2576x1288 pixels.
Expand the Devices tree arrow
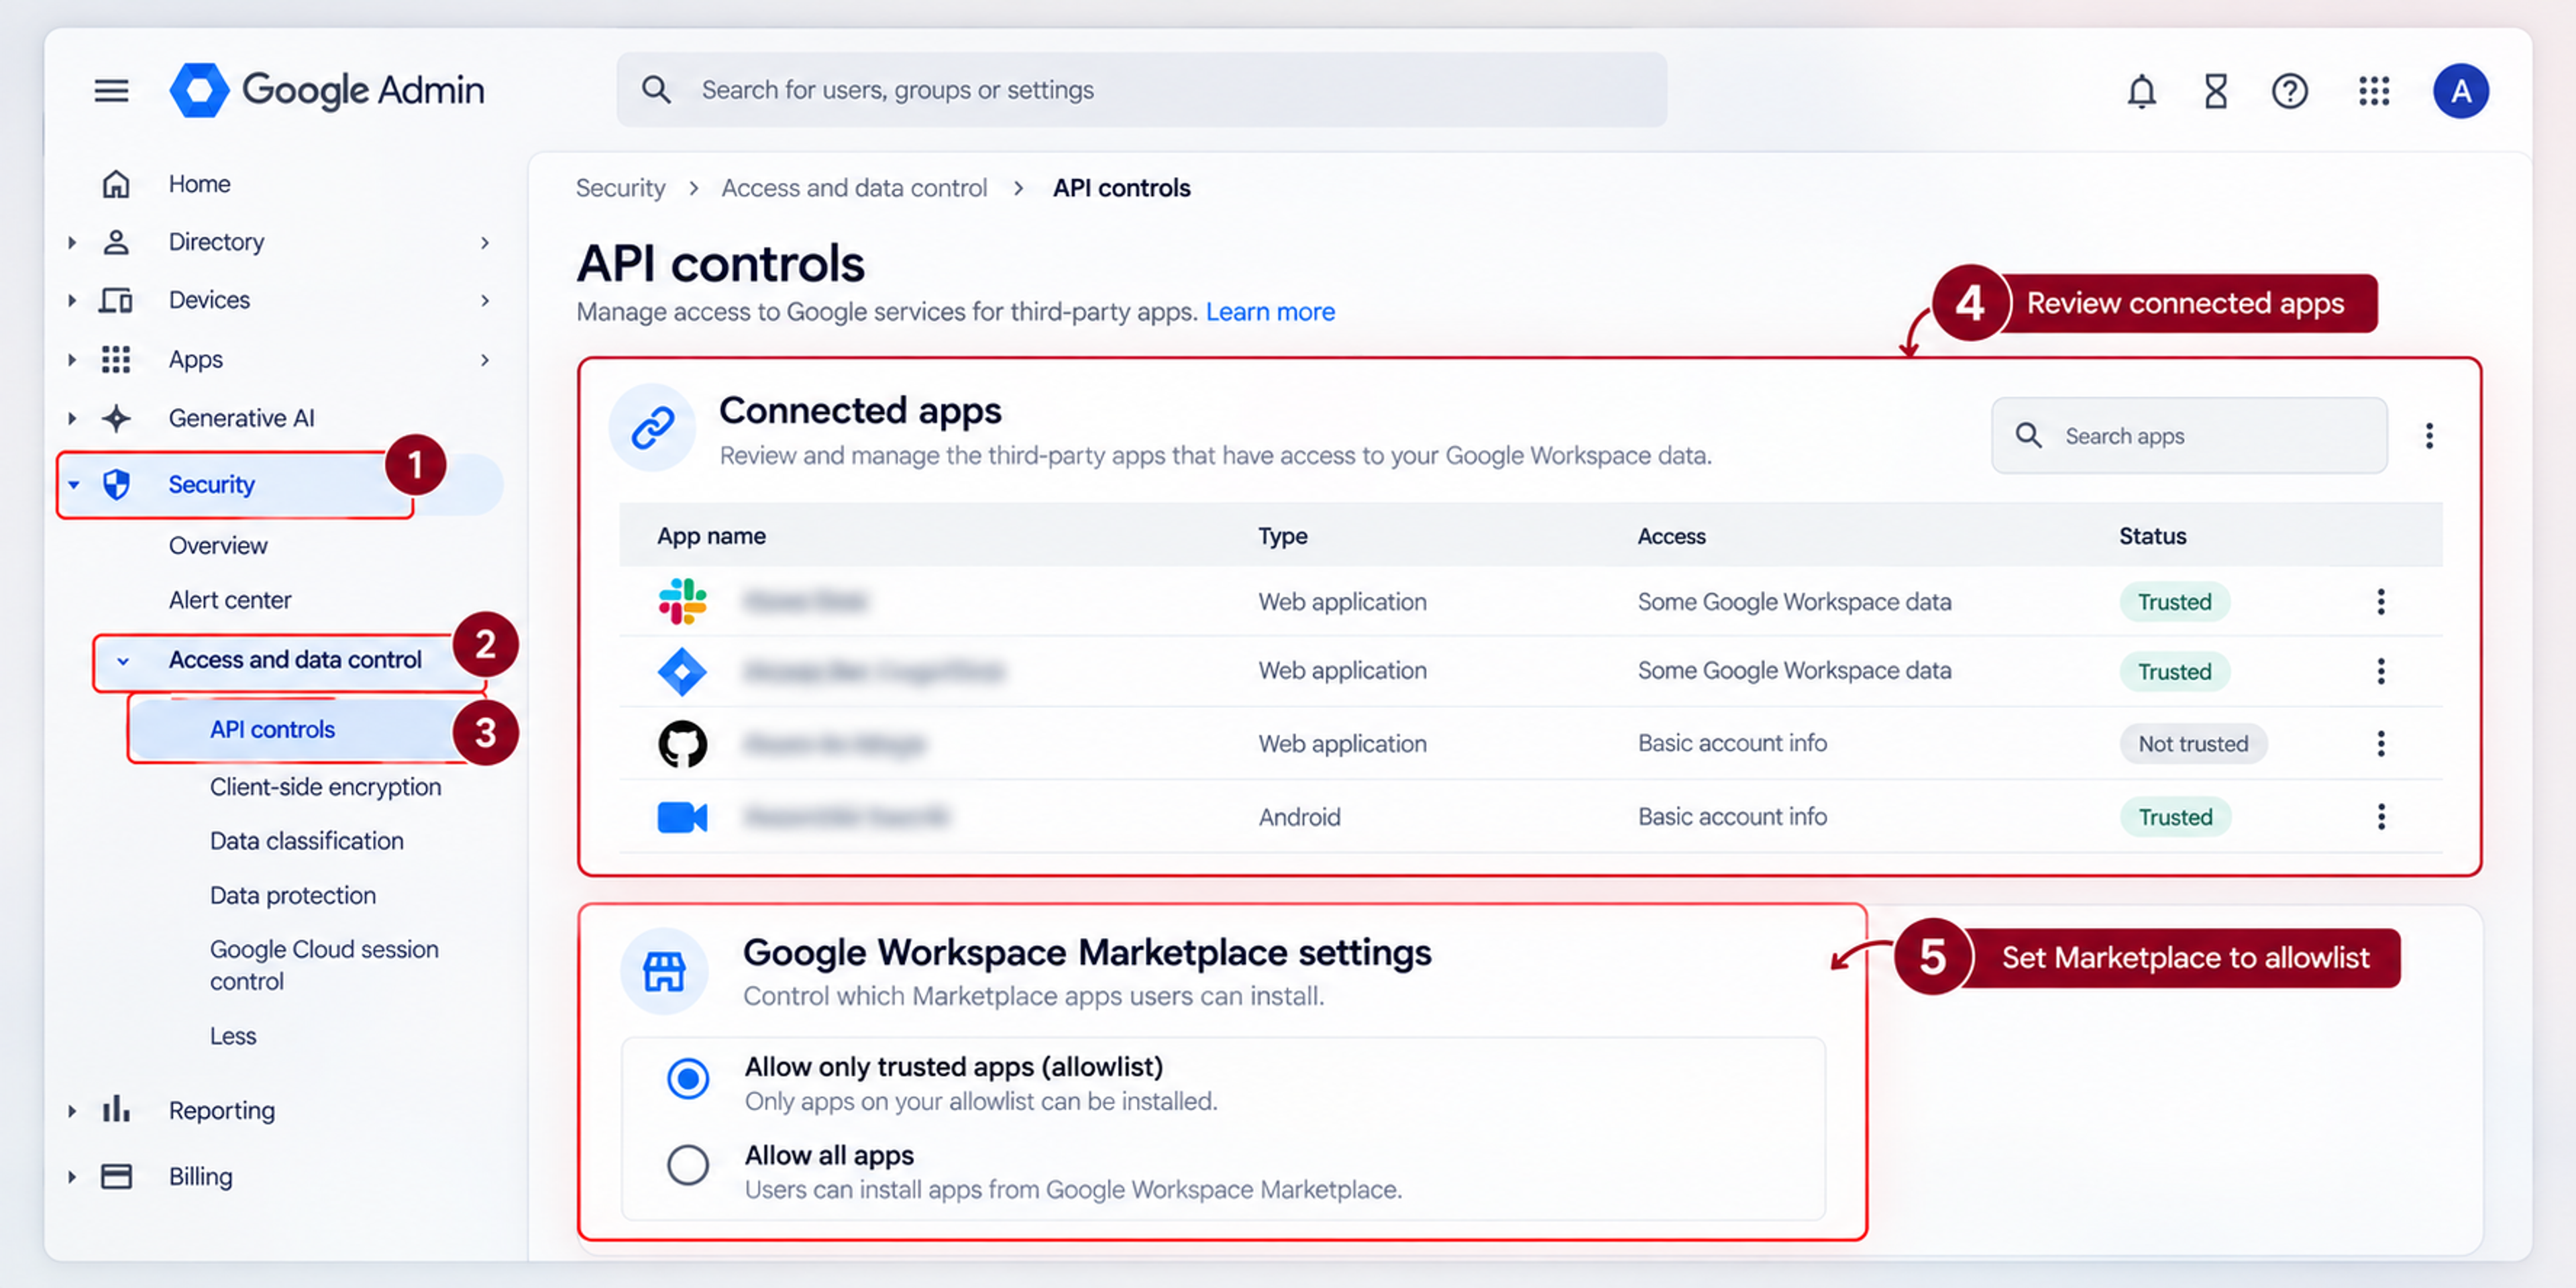(72, 300)
